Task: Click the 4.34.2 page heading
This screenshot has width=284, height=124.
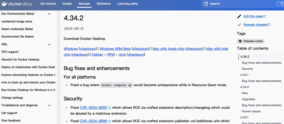Action: point(74,18)
